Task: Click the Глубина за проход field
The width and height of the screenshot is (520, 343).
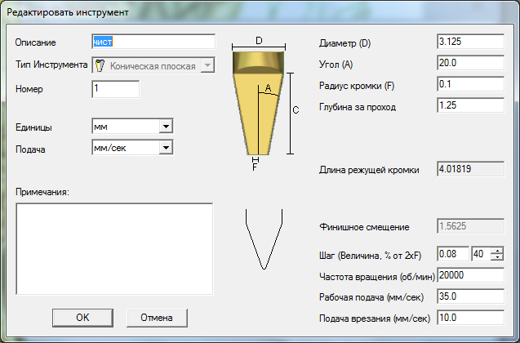Action: pyautogui.click(x=469, y=105)
